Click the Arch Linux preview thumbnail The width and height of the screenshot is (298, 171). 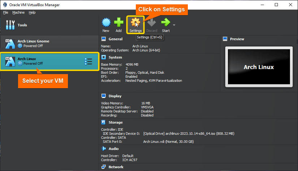(259, 67)
